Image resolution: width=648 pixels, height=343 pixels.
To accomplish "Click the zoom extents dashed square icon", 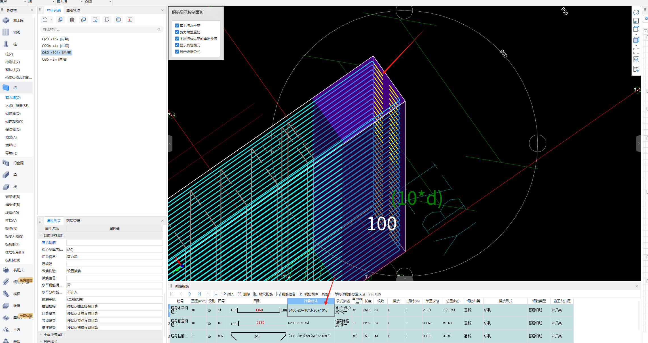I will point(636,51).
